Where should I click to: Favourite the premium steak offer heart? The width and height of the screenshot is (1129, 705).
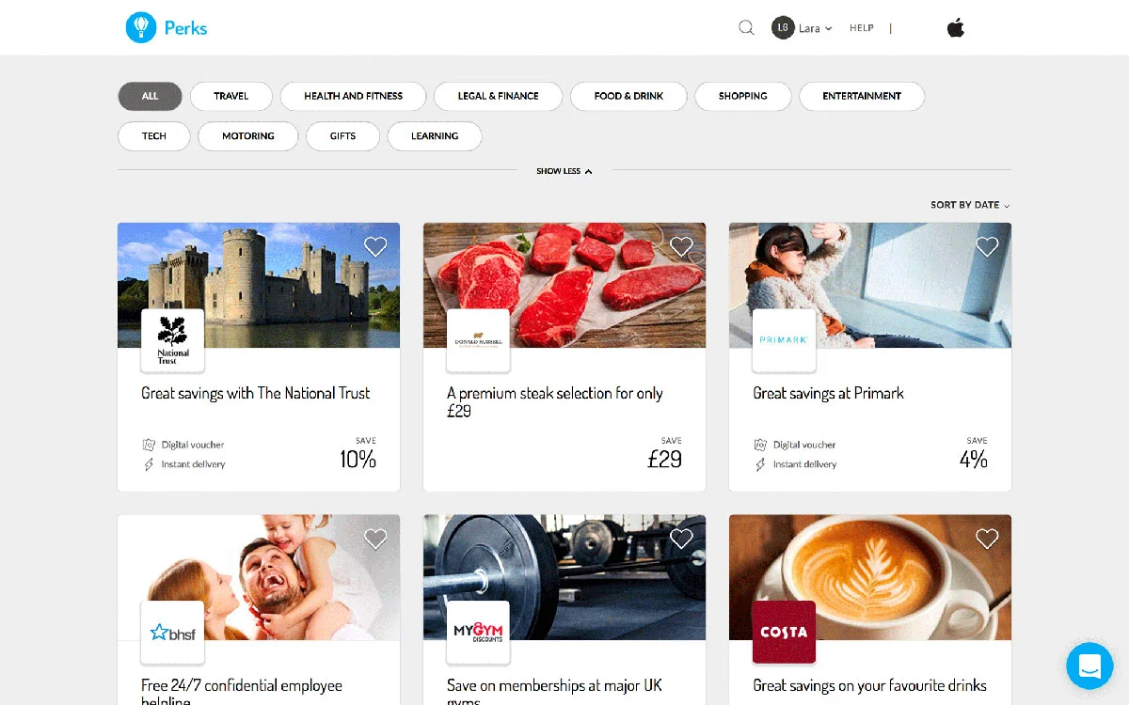coord(681,246)
